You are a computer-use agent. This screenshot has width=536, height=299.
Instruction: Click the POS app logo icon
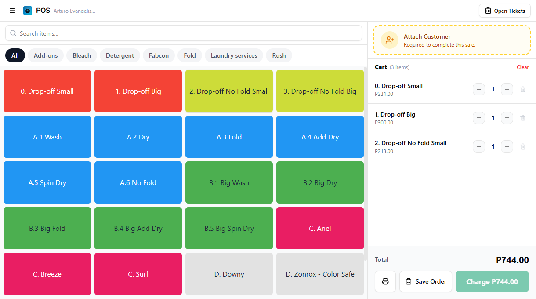click(28, 11)
